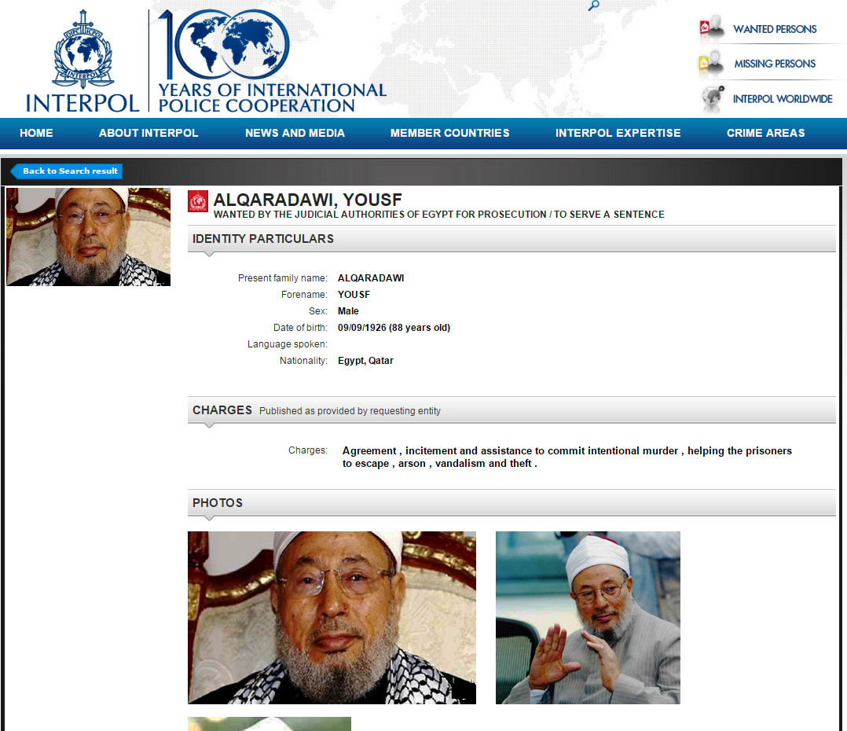Open the search magnifier icon
The width and height of the screenshot is (847, 731).
tap(594, 6)
